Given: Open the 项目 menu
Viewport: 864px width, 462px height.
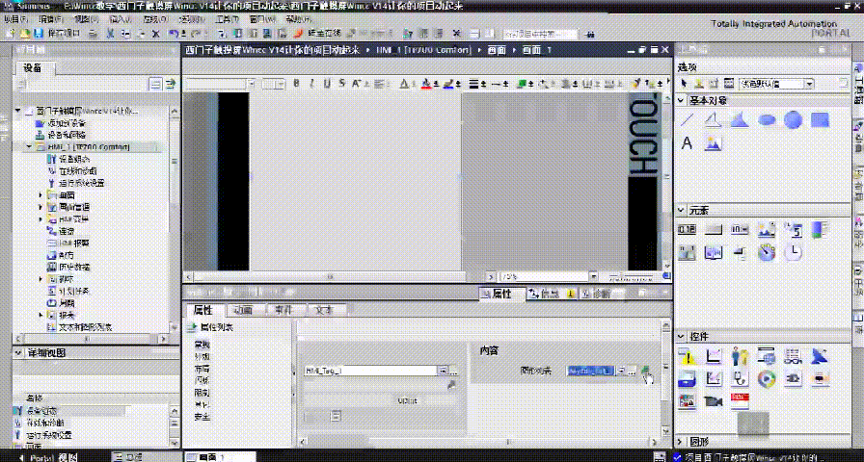Looking at the screenshot, I should tap(15, 19).
